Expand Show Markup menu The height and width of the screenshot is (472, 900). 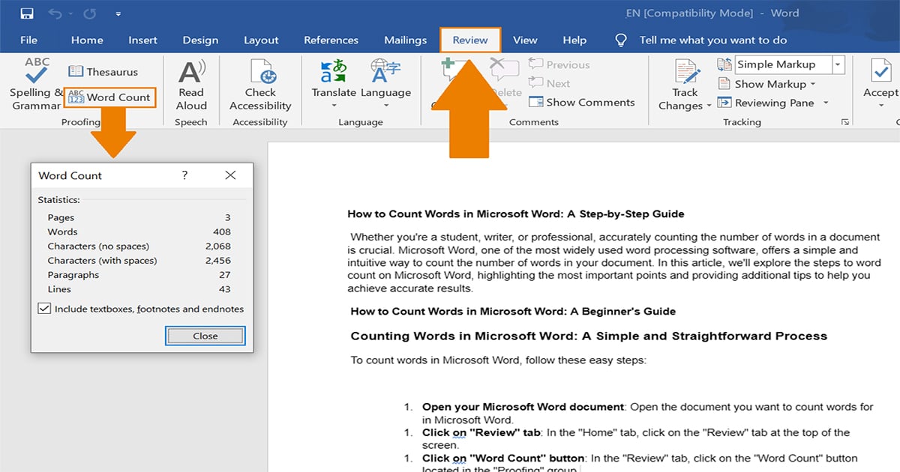766,84
